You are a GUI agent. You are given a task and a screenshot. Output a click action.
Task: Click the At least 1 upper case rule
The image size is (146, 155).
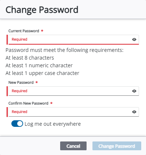[42, 73]
